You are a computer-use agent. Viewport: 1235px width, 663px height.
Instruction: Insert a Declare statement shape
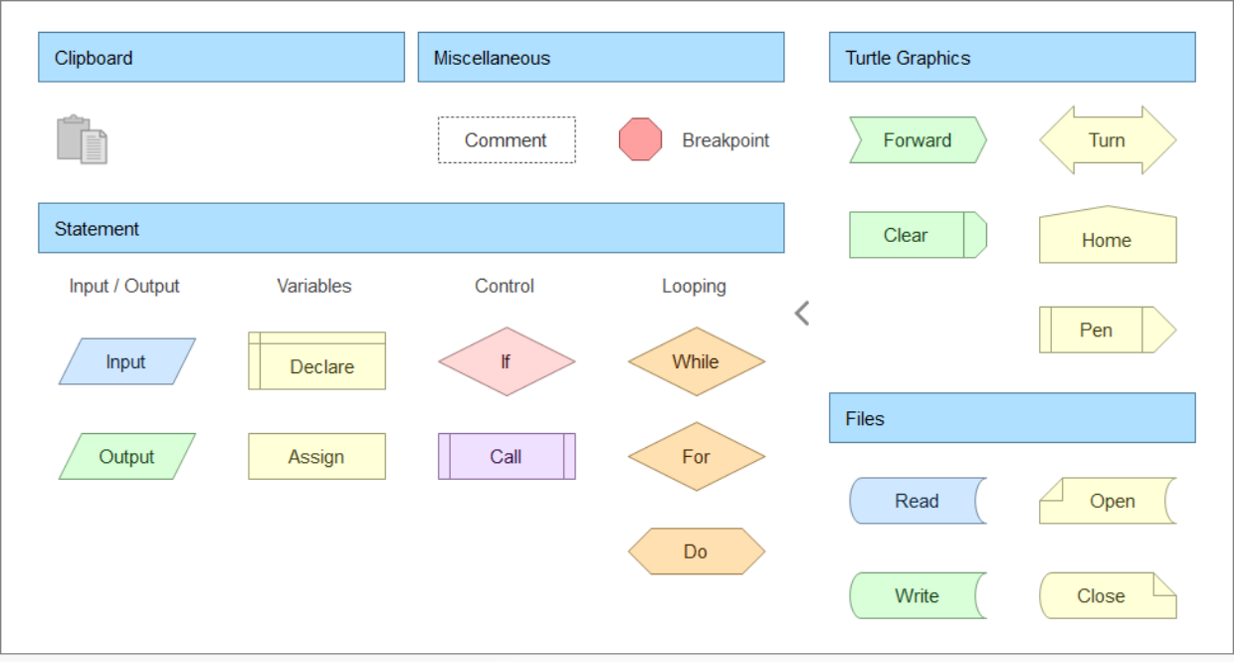coord(316,360)
